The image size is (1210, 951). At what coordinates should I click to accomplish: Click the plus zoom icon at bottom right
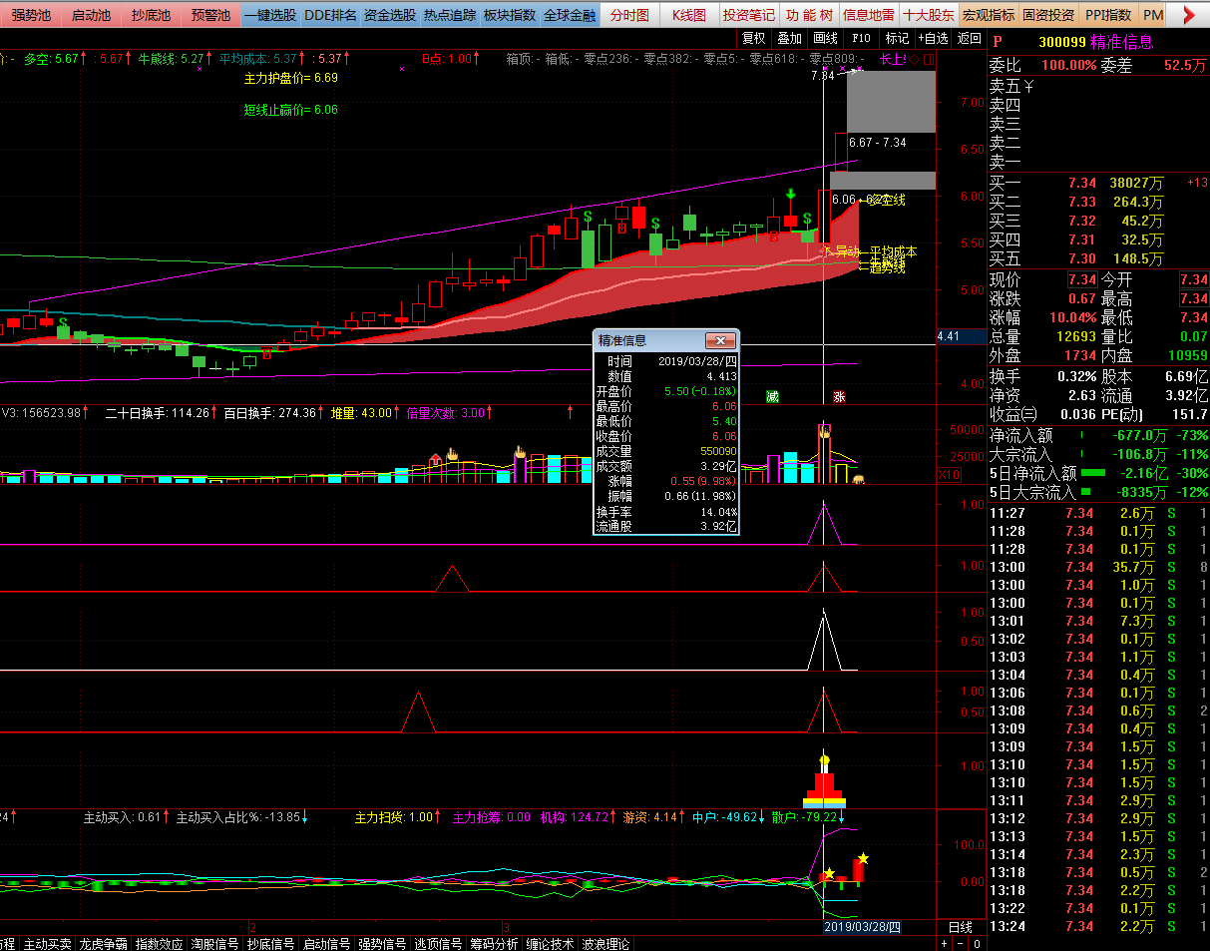coord(945,943)
